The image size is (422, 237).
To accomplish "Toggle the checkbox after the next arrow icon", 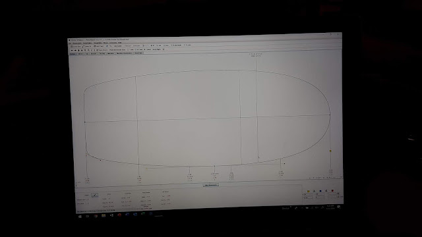I will [x=97, y=50].
